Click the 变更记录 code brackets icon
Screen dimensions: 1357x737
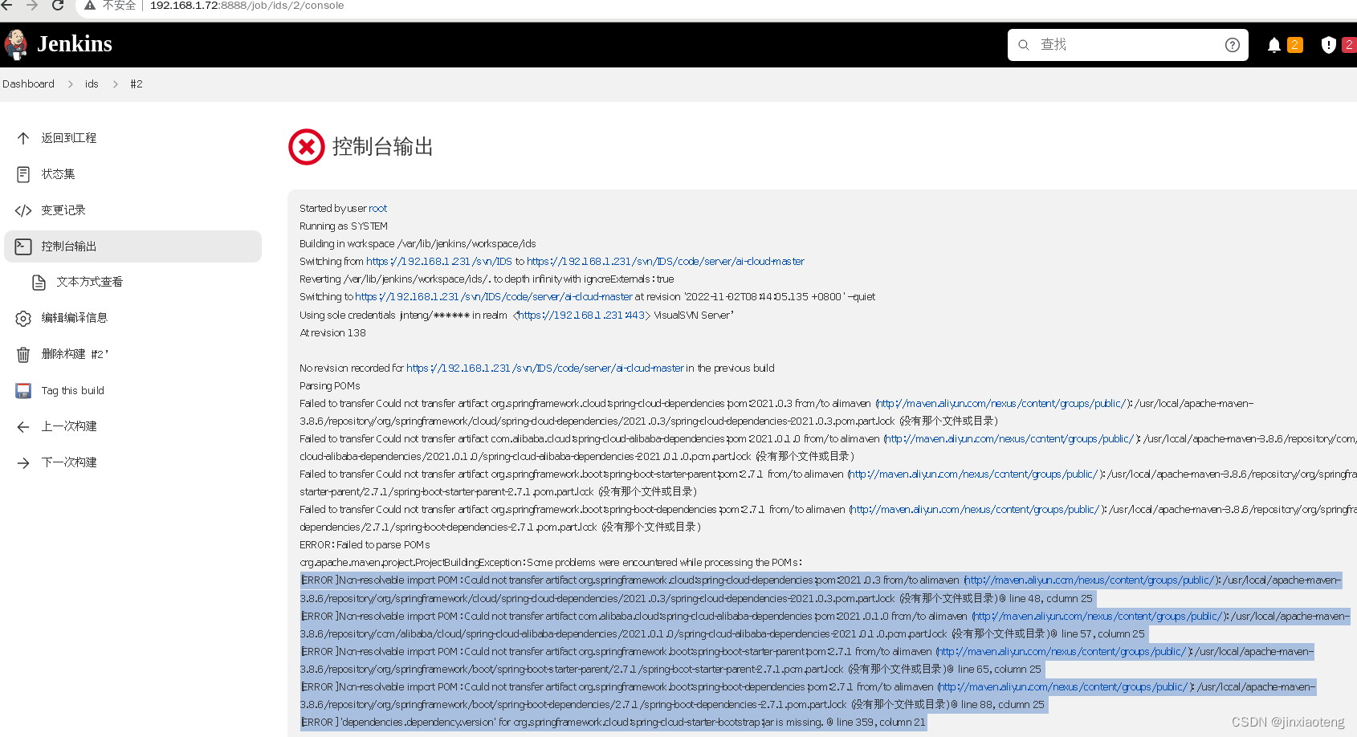(23, 210)
